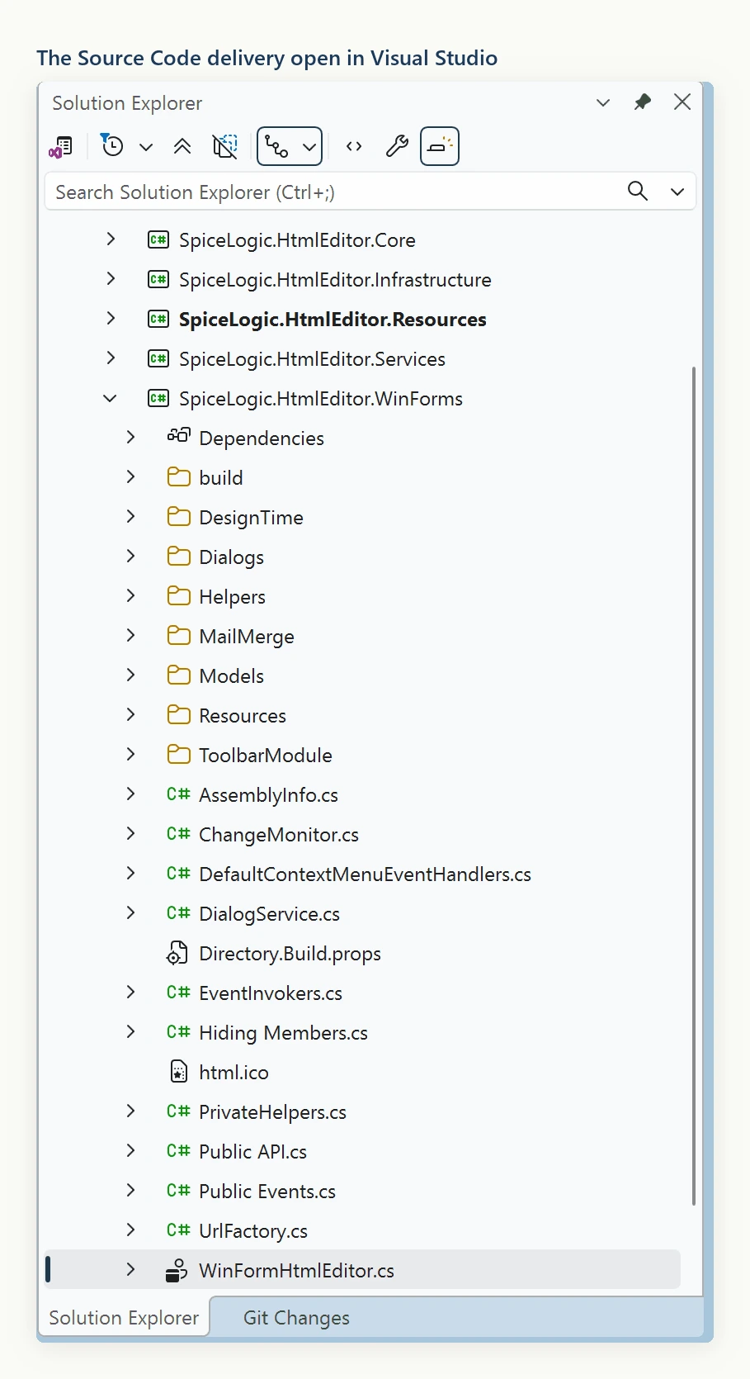
Task: Click the Collapse All double-chevron icon
Action: click(x=182, y=147)
